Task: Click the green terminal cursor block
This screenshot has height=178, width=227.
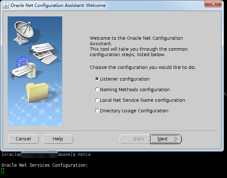Action: (3, 171)
